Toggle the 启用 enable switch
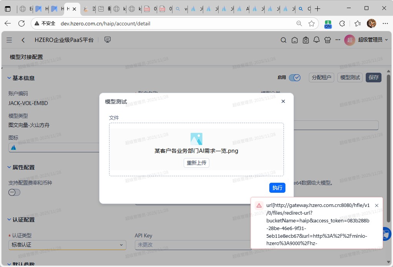This screenshot has height=267, width=393. [294, 78]
